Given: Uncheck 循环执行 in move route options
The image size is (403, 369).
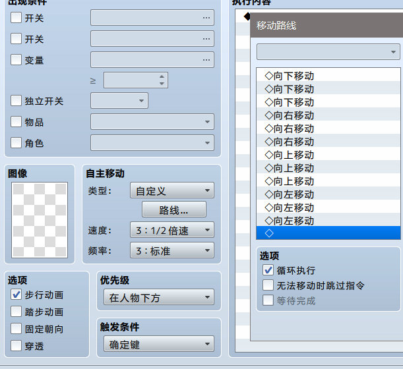Looking at the screenshot, I should coord(268,270).
